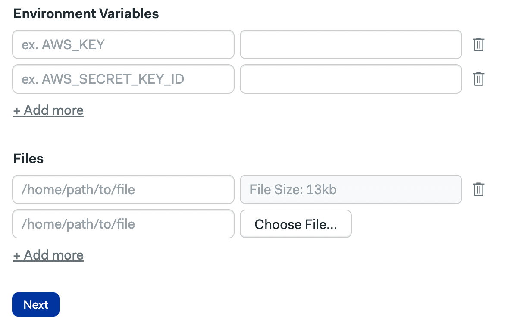Click trash icon on the top variable row
Viewport: 514px width, 320px height.
[479, 44]
